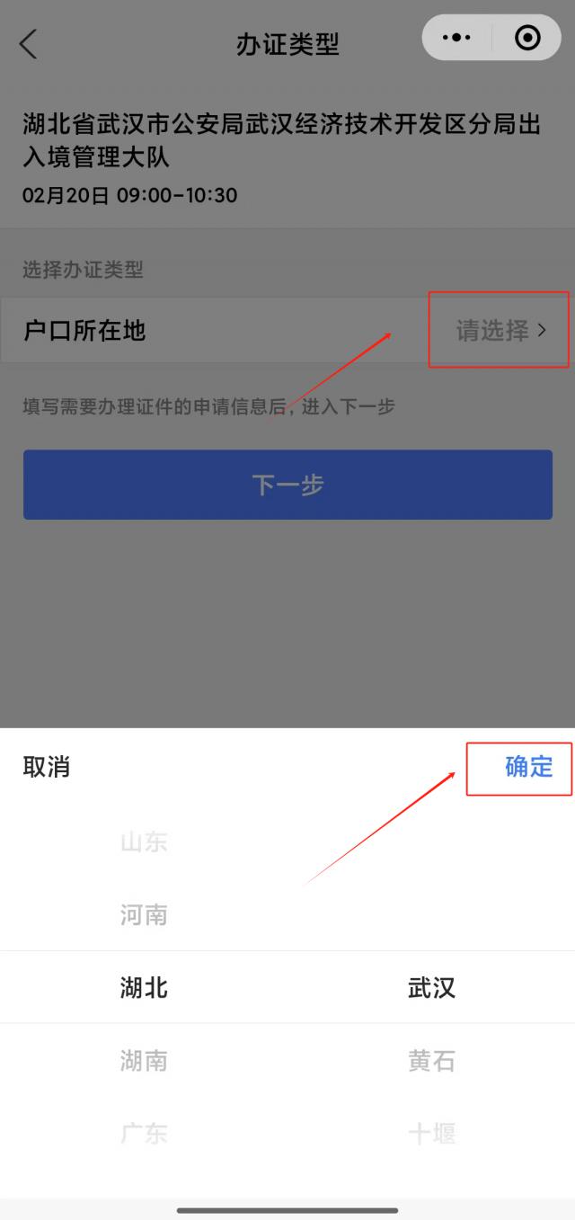Cancel the picker with 取消

tap(47, 767)
